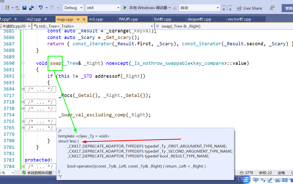Click the _Pocs call at line 3717

(65, 95)
